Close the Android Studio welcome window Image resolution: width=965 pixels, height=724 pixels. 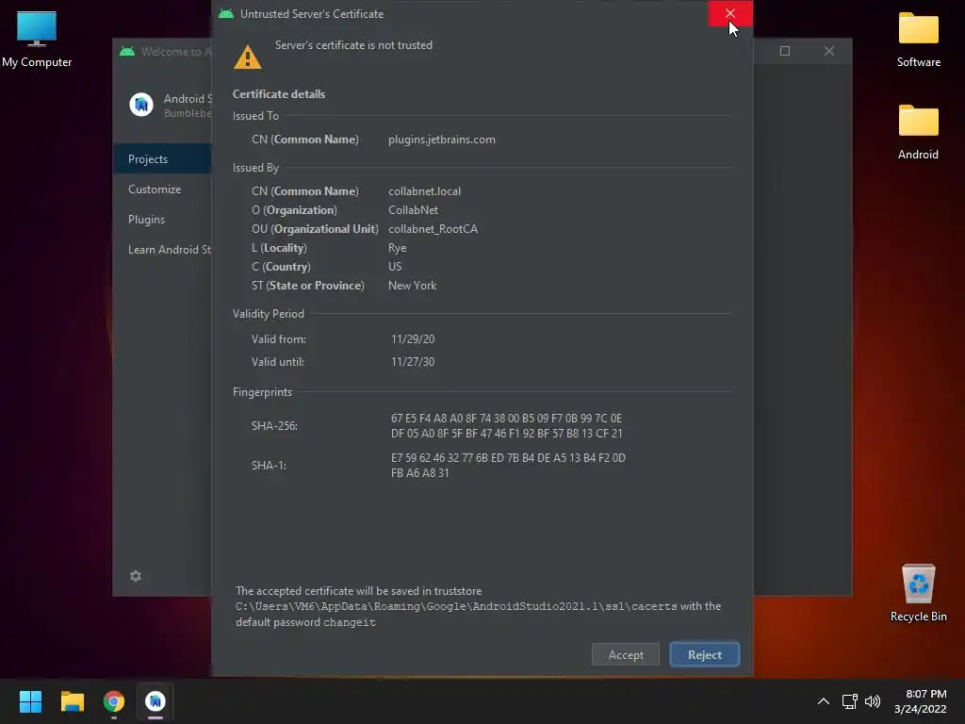click(829, 51)
